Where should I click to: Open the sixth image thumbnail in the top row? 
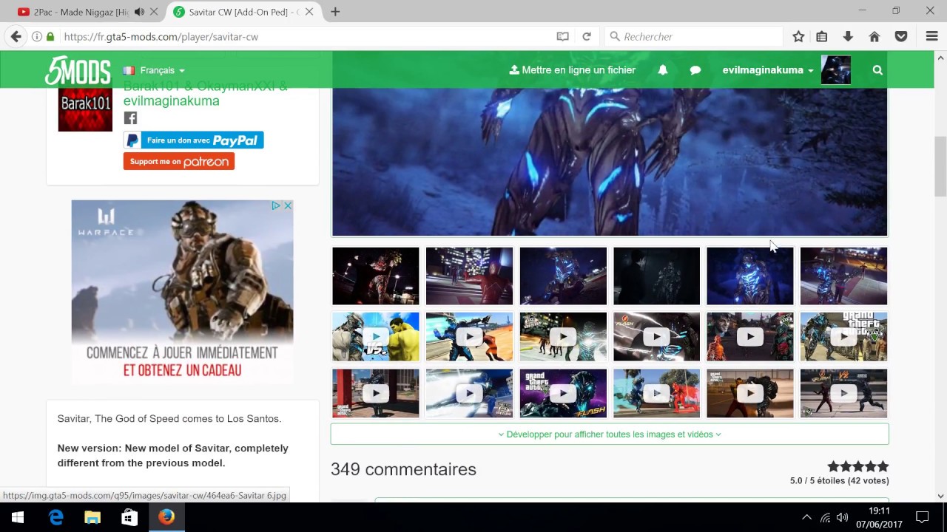click(x=843, y=276)
